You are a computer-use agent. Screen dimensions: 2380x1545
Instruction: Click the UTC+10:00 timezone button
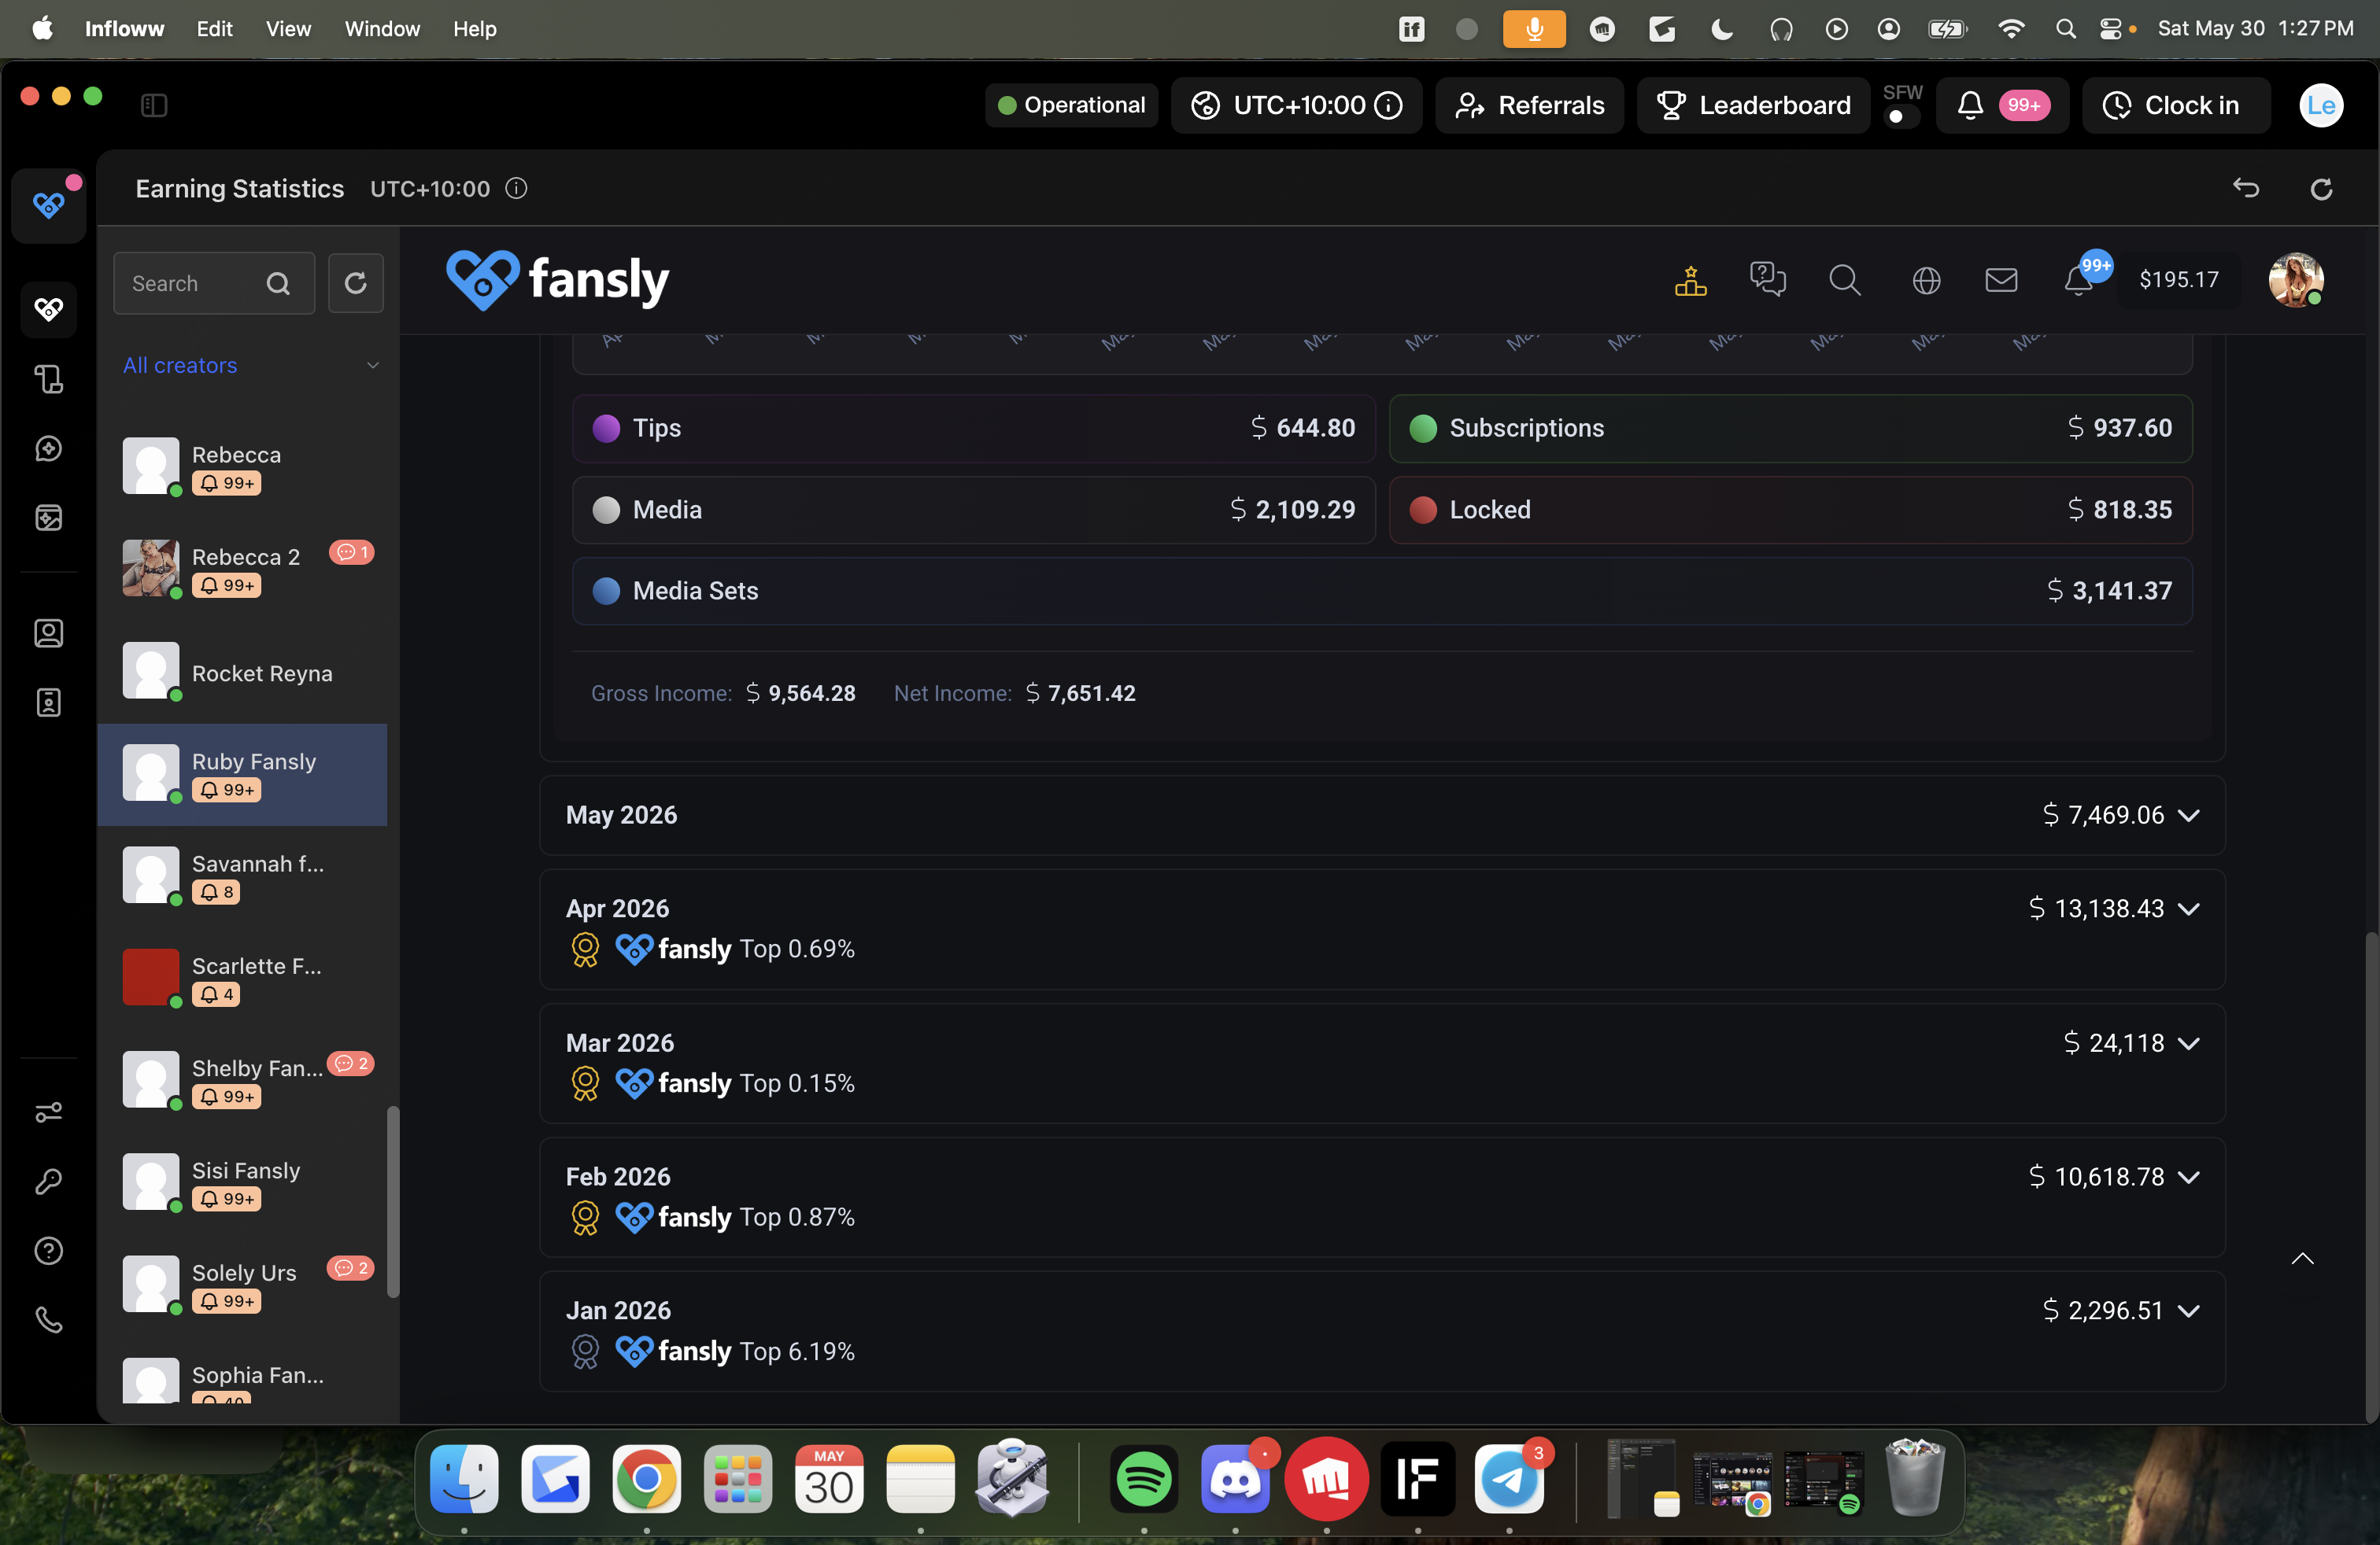coord(1296,105)
